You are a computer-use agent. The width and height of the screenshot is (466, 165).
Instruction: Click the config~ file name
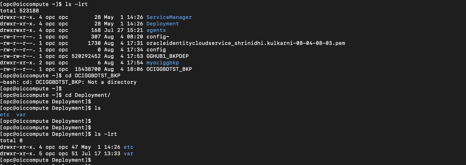158,37
